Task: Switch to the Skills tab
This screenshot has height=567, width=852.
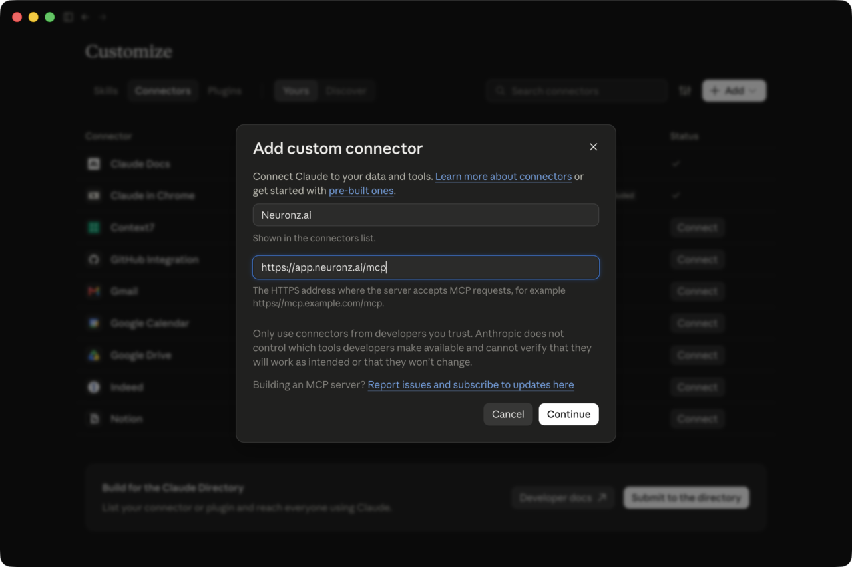Action: 106,91
